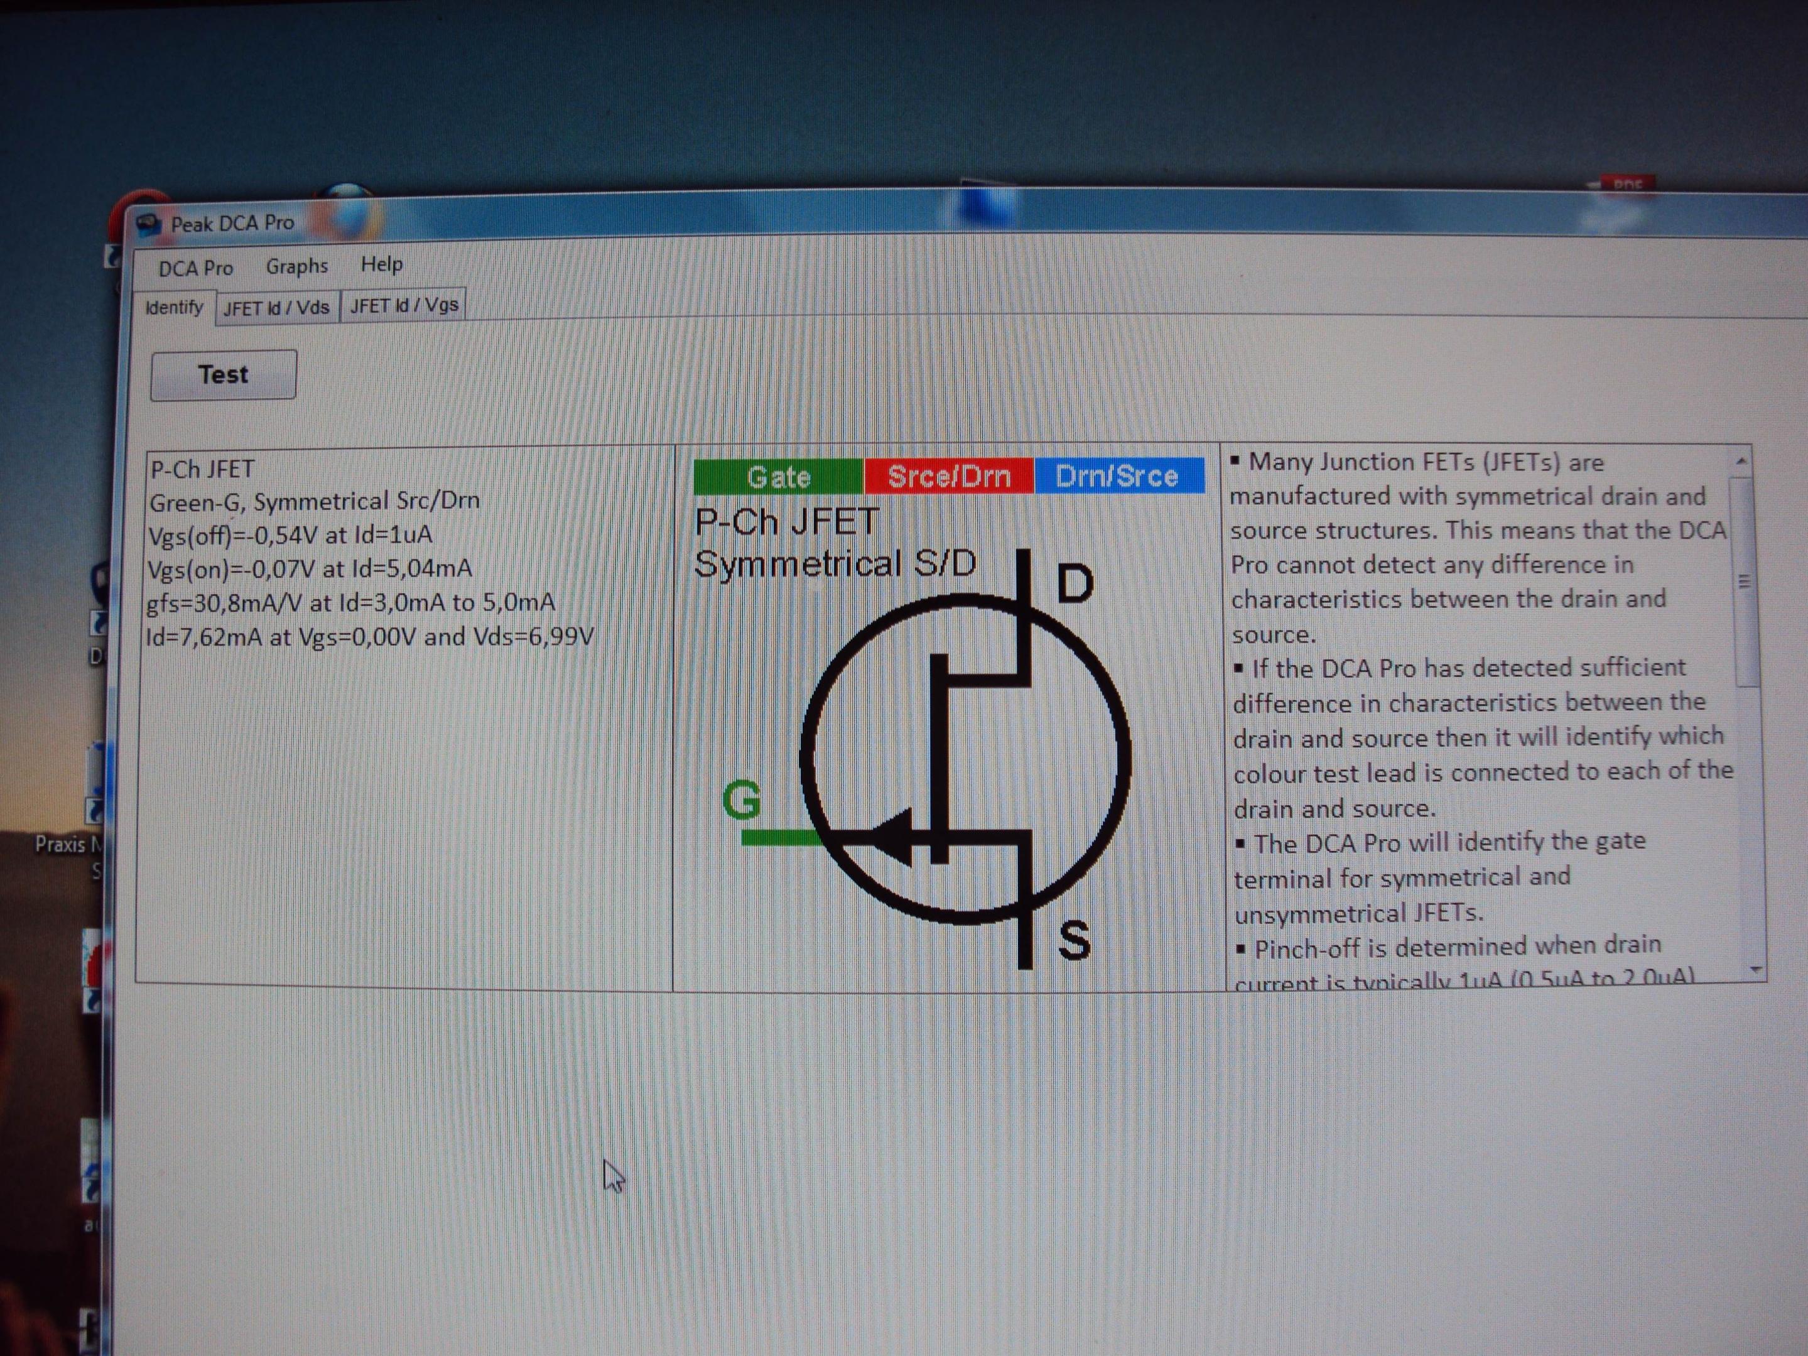Click 'gfs=30,8mA/V' result line

point(350,603)
